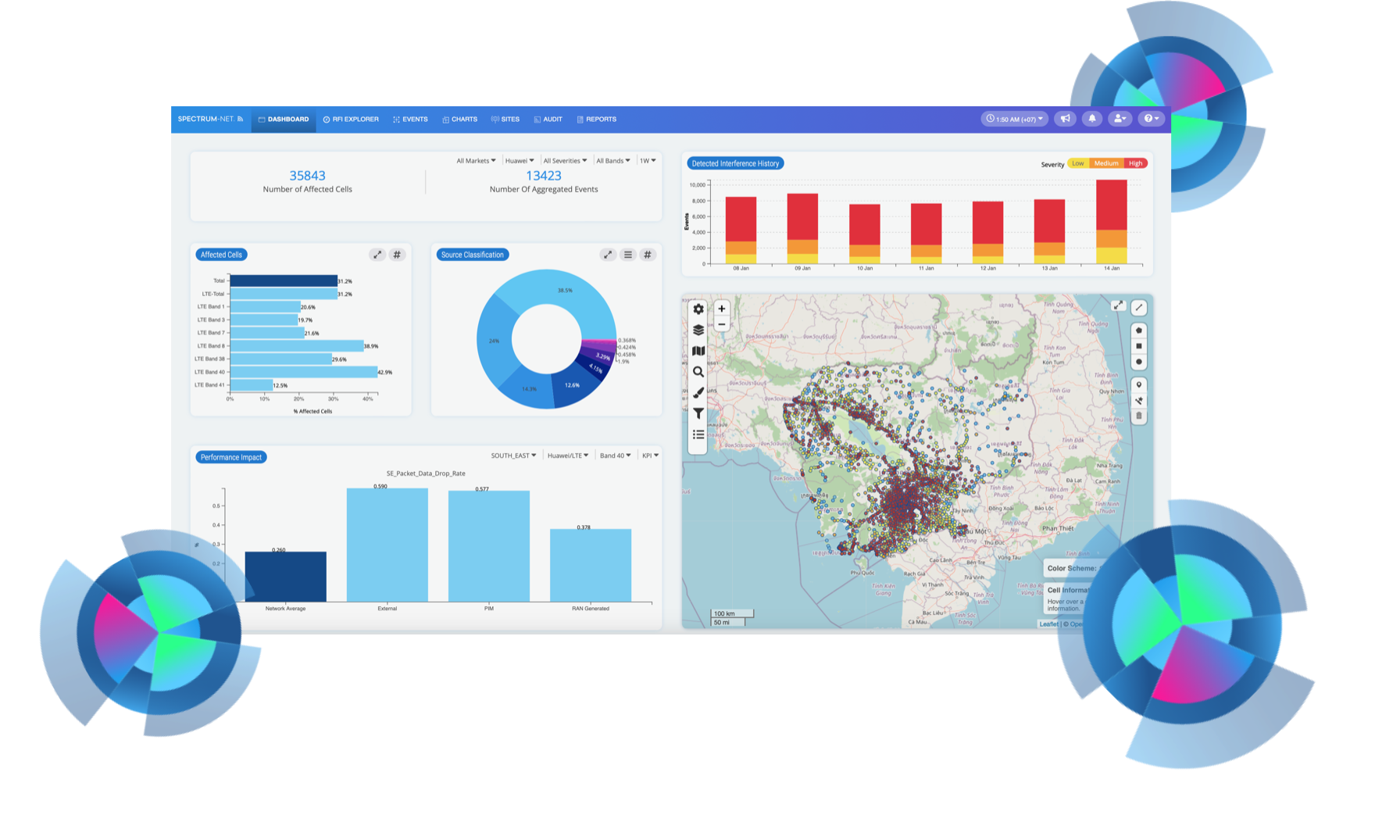Click the Detected Interference History label
1375x822 pixels.
point(735,163)
